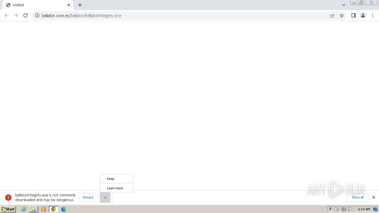
Task: Bookmark this tab with star icon
Action: (x=342, y=15)
